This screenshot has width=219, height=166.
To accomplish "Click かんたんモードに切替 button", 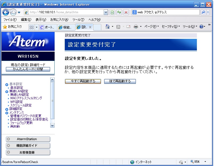I will pos(28,69).
